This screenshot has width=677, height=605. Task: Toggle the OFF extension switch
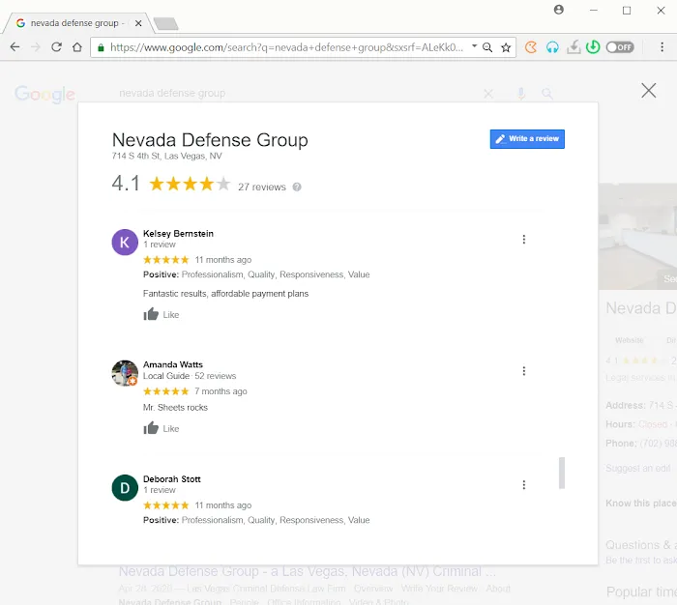tap(620, 47)
